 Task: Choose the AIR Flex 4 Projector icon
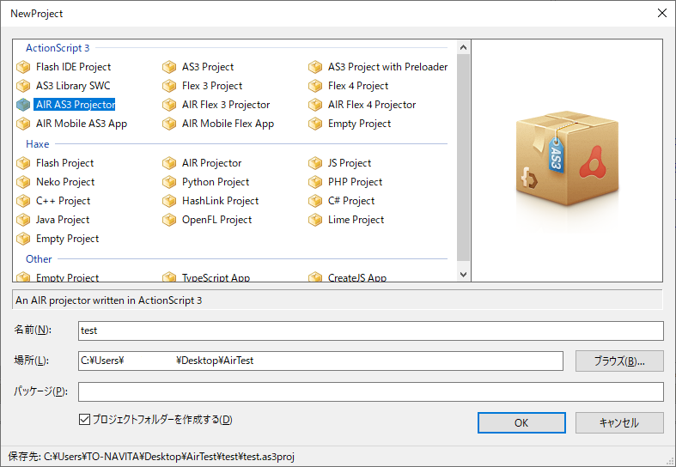coord(315,105)
